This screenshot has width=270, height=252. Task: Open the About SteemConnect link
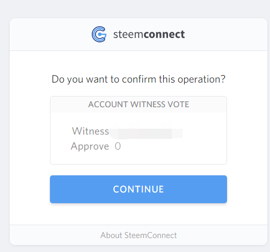(138, 235)
